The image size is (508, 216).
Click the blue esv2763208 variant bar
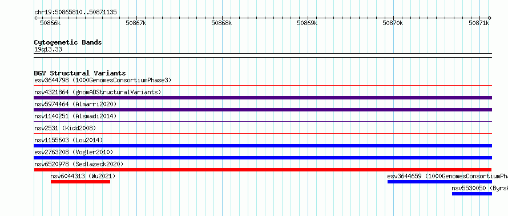click(263, 158)
